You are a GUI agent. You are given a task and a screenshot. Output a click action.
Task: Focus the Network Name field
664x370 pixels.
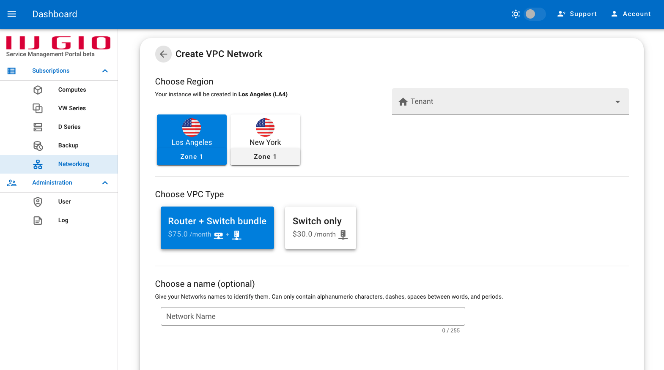click(313, 316)
